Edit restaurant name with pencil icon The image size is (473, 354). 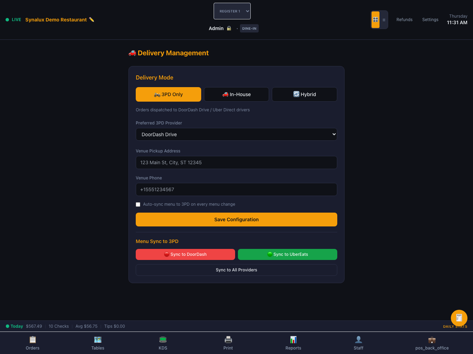[x=91, y=20]
